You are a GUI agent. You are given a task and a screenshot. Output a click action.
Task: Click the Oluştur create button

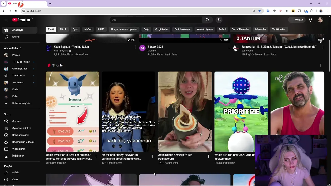[297, 20]
